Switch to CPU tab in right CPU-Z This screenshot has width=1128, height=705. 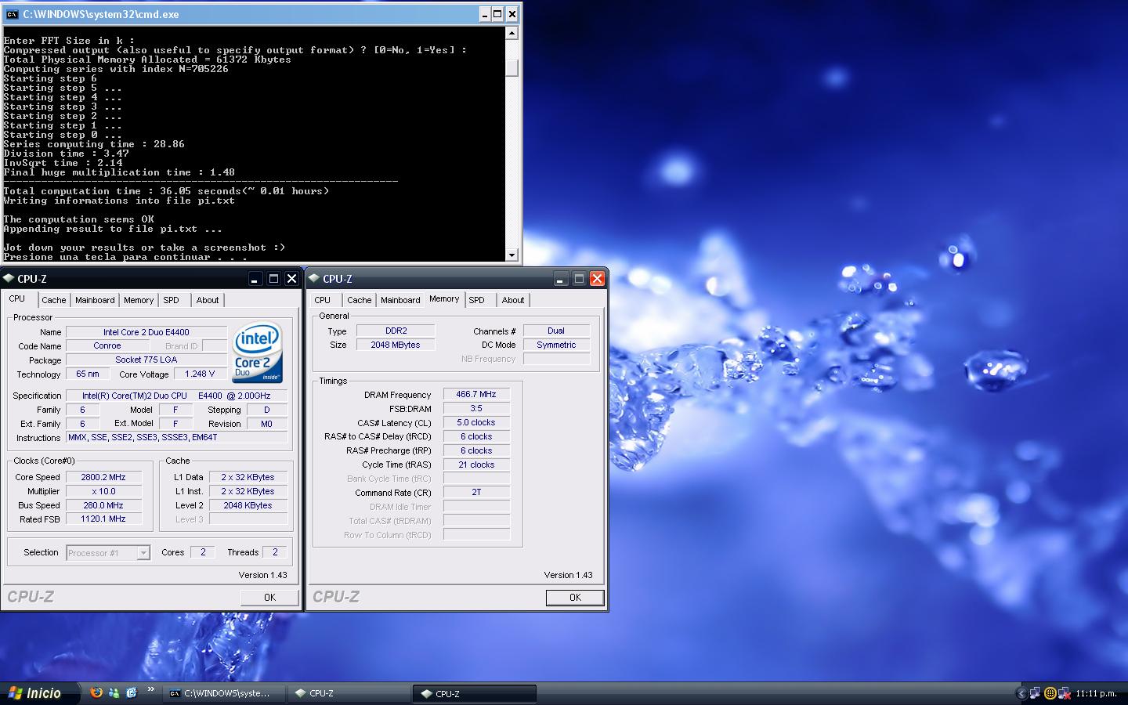tap(323, 300)
